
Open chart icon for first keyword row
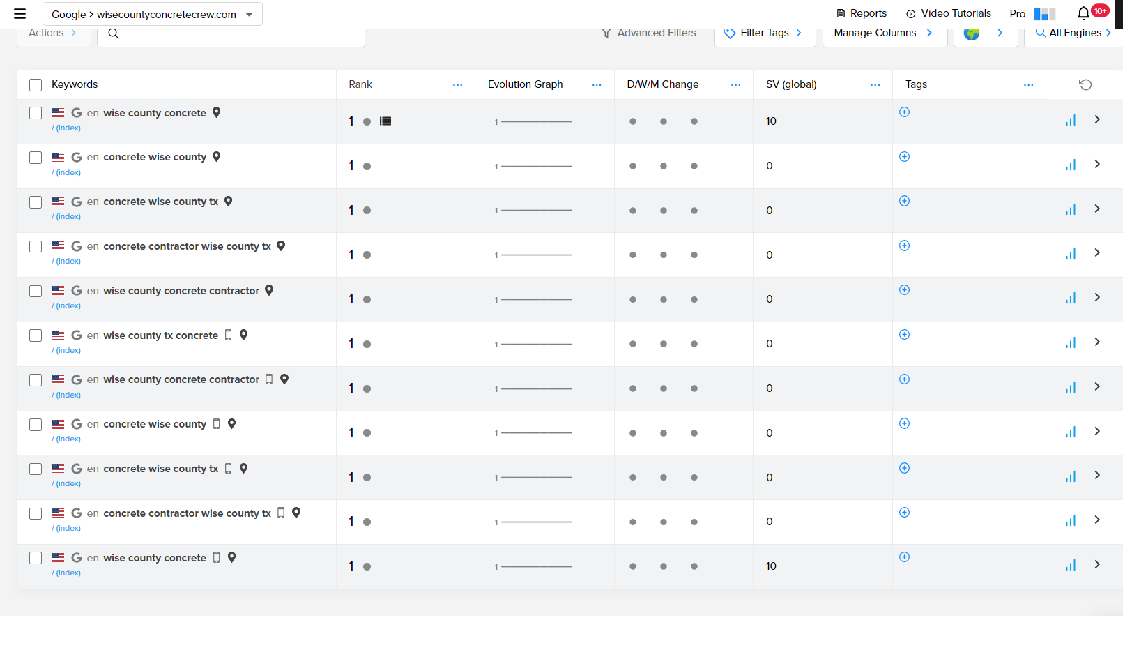[1070, 121]
